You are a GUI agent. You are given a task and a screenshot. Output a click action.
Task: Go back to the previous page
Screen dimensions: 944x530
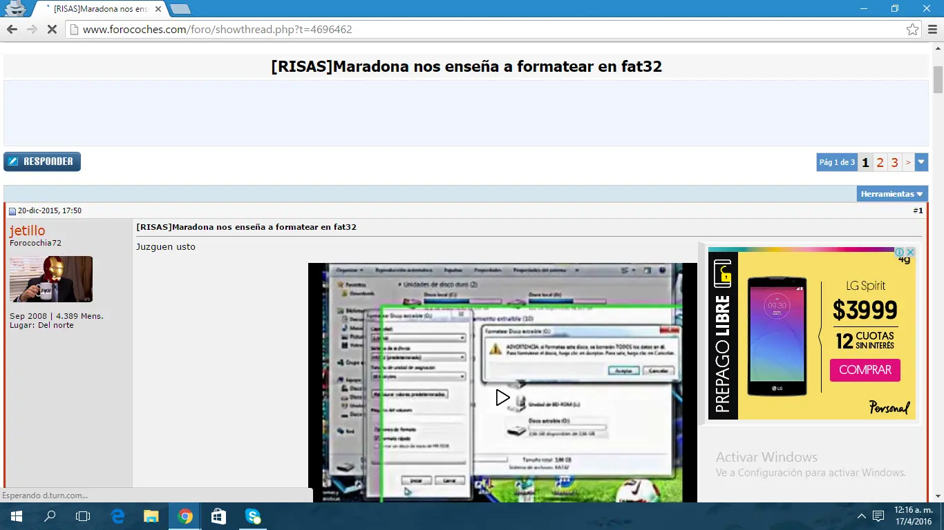[12, 30]
